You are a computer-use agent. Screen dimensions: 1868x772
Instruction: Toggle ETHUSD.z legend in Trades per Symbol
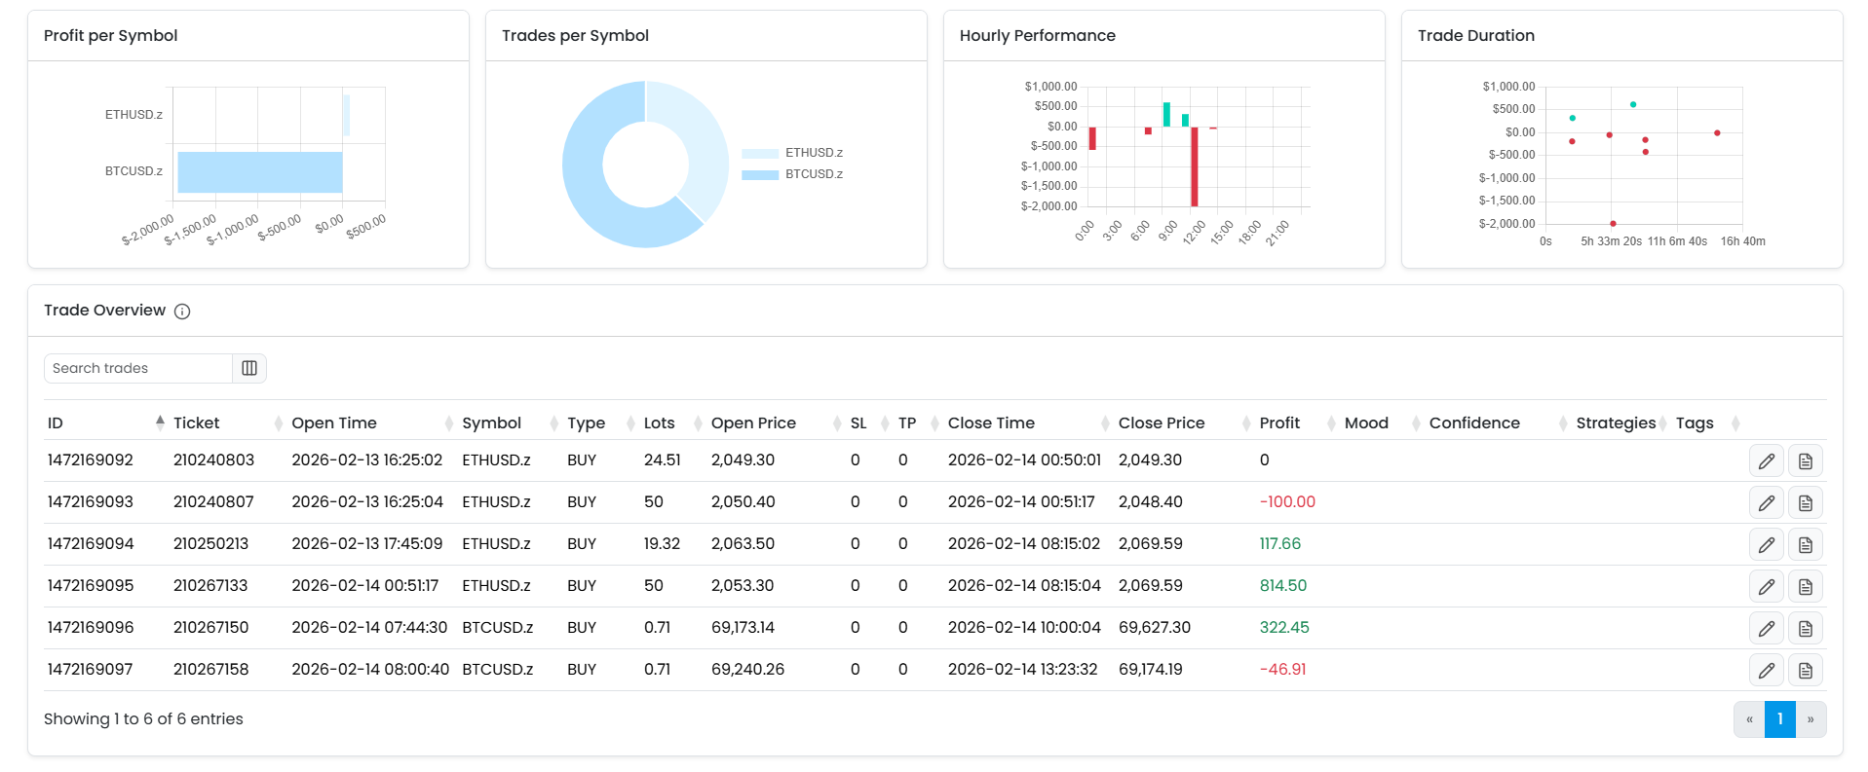click(x=792, y=153)
